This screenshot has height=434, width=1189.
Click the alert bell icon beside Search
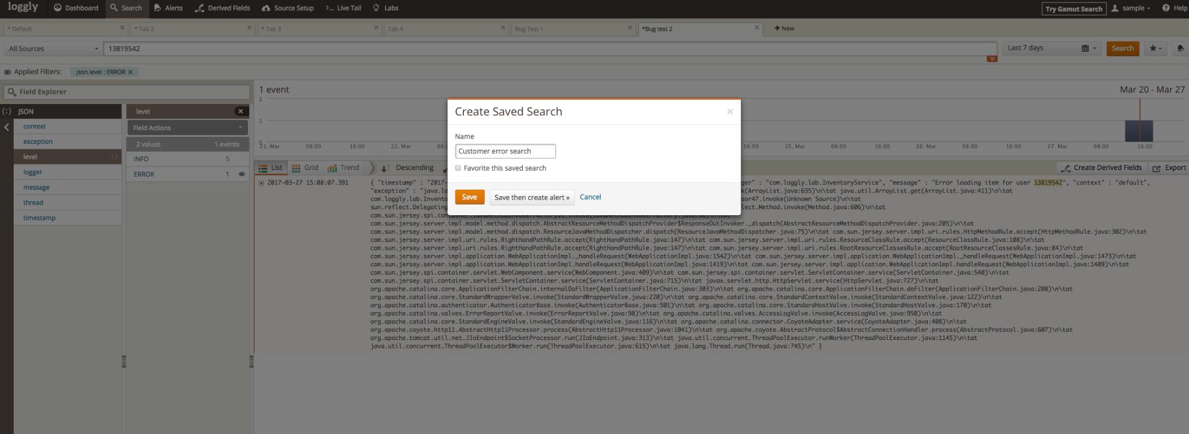point(1180,49)
